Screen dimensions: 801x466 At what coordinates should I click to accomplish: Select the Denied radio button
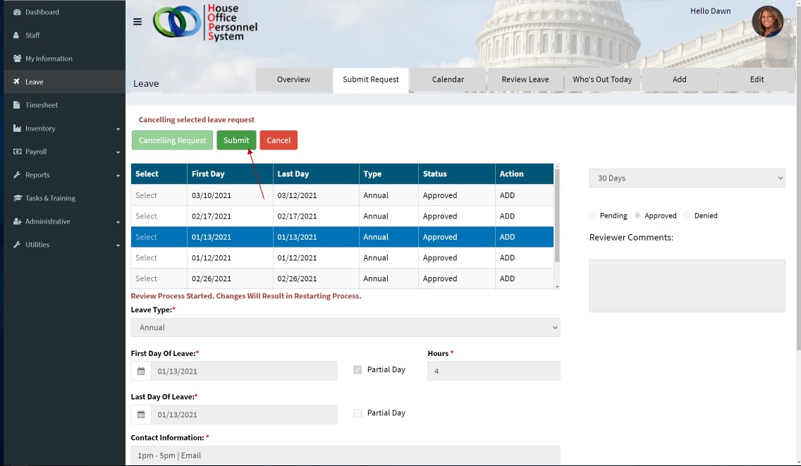687,216
